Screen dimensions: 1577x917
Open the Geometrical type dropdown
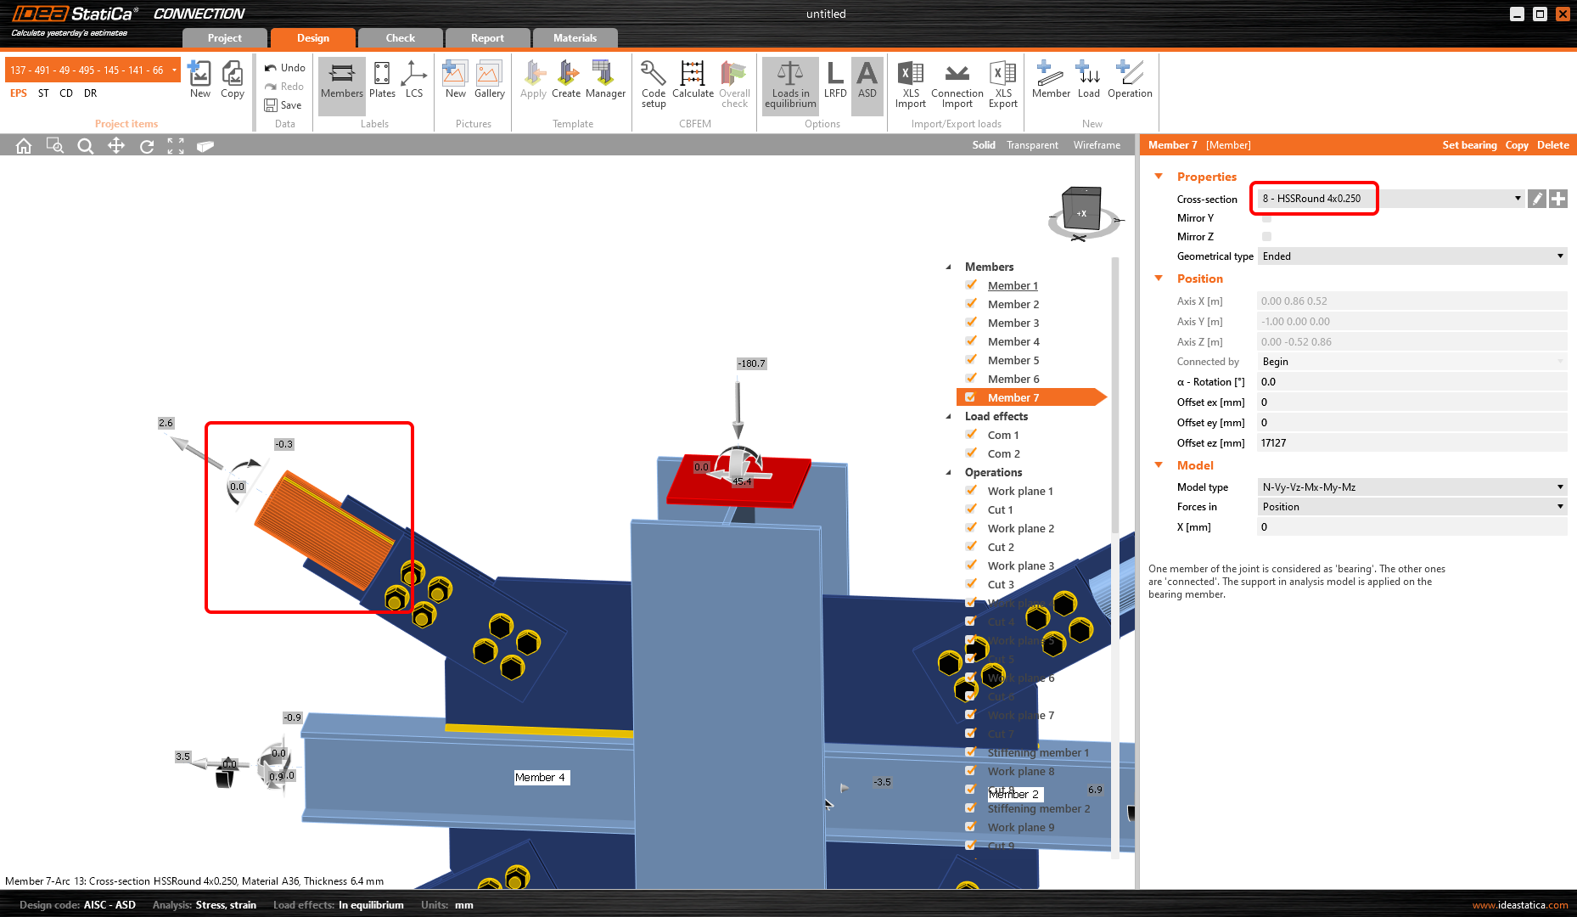[x=1411, y=256]
